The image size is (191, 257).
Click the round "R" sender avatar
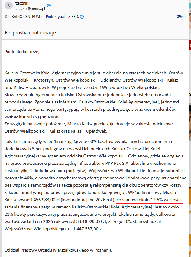point(9,6)
